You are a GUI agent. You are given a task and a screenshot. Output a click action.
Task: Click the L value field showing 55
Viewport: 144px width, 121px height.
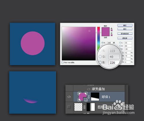click(128, 43)
